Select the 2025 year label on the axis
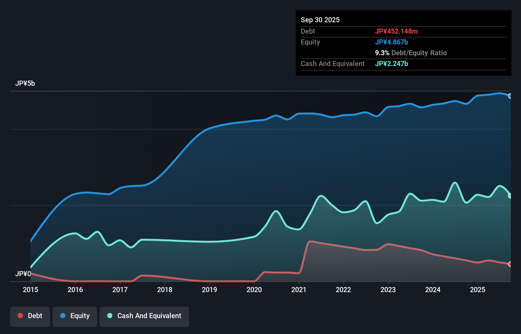The width and height of the screenshot is (521, 334). (478, 290)
